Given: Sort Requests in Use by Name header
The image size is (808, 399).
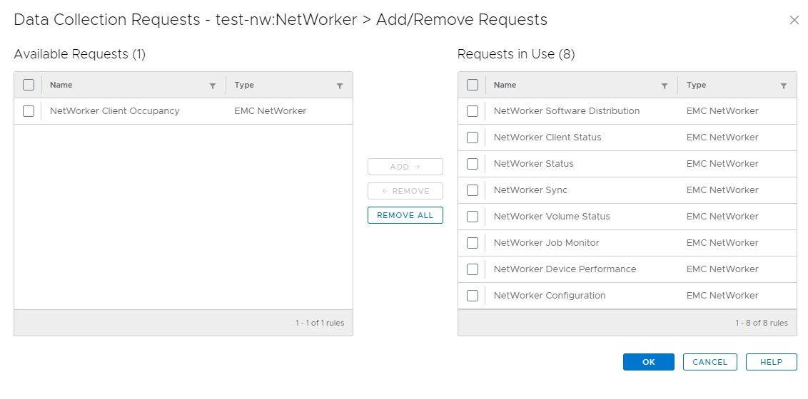Looking at the screenshot, I should [x=505, y=85].
